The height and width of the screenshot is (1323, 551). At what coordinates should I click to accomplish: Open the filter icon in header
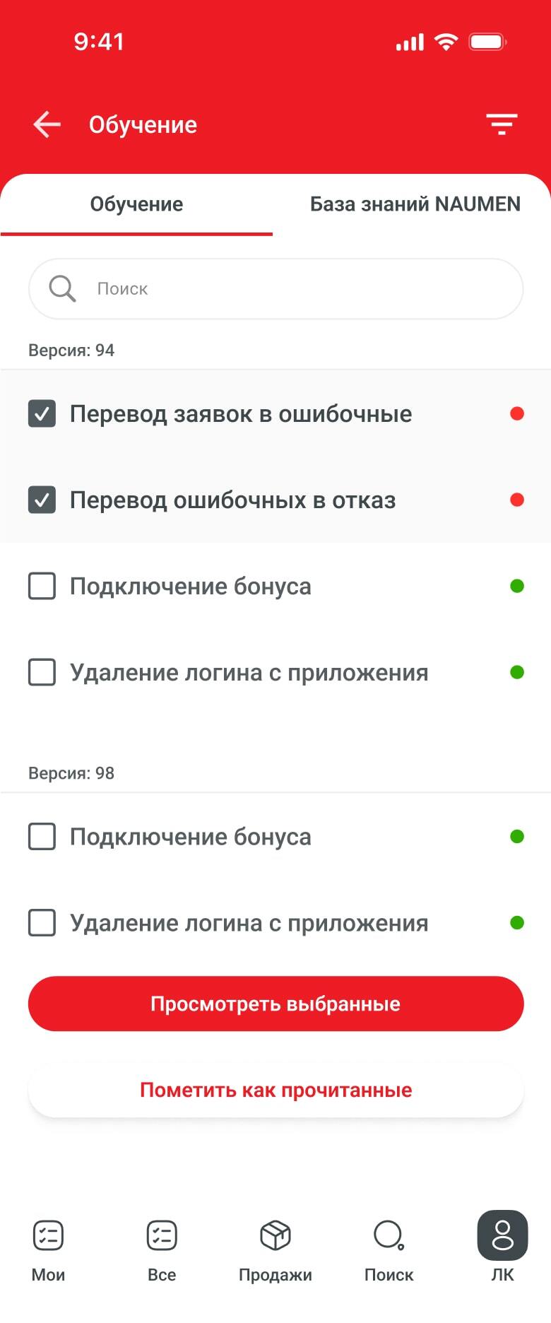(x=502, y=124)
